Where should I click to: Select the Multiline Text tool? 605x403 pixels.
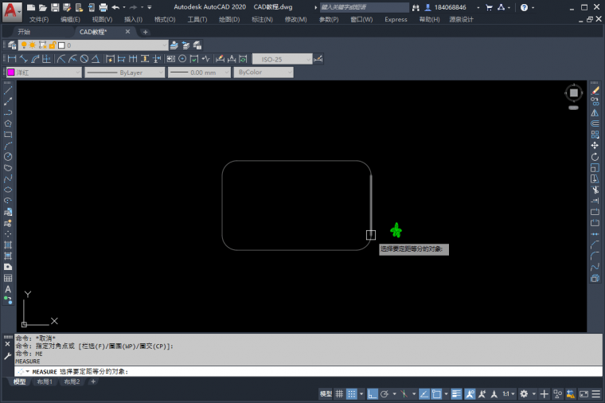8,289
